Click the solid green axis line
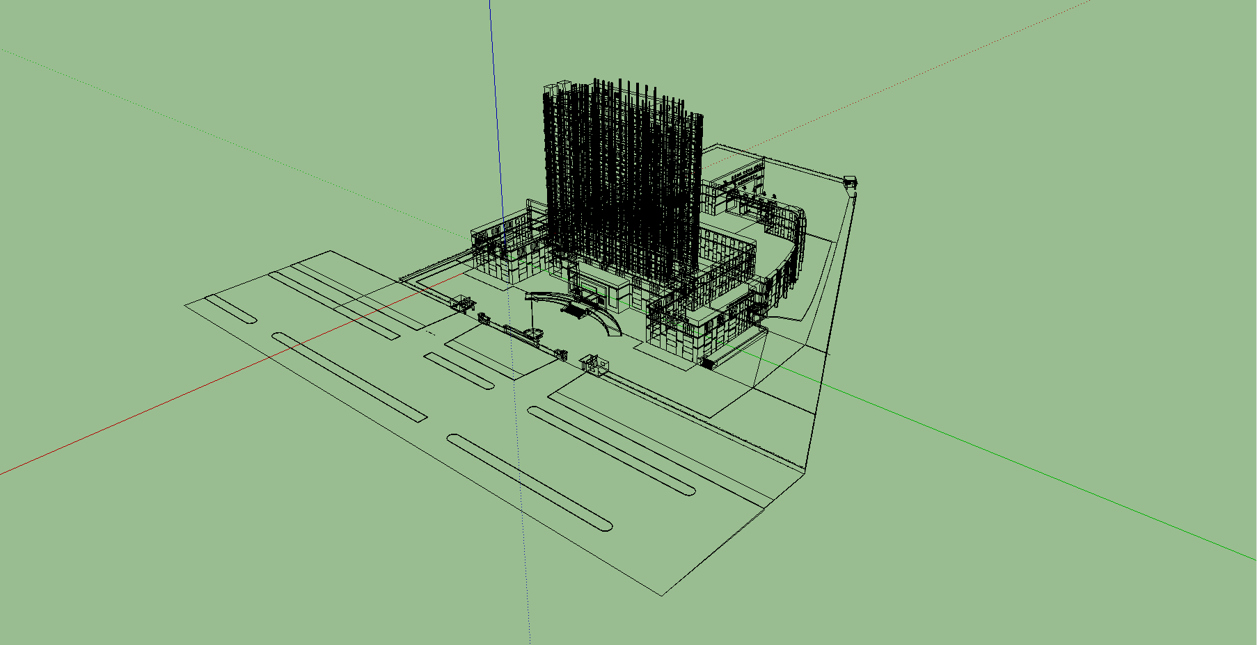The image size is (1257, 645). click(1044, 472)
